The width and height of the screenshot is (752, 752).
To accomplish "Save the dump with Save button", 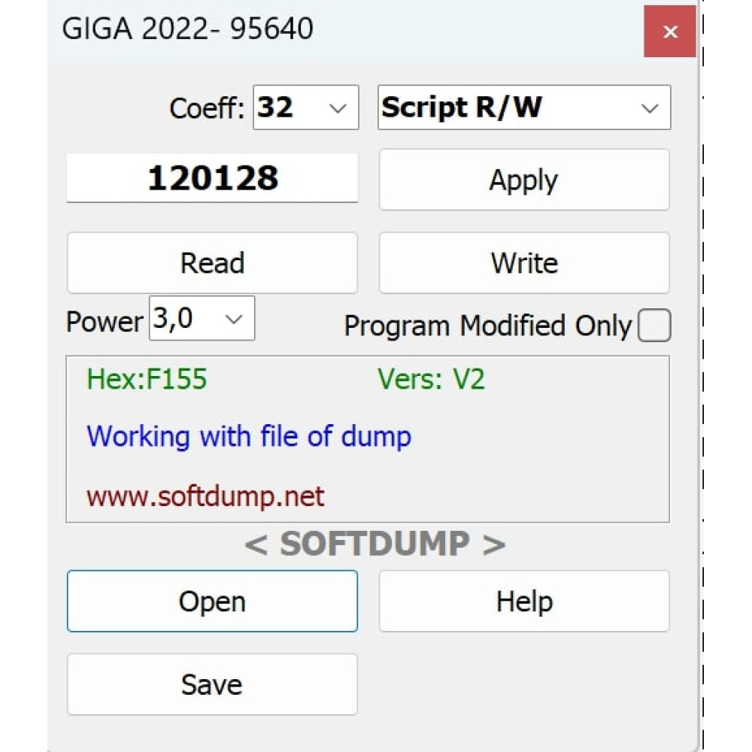I will pyautogui.click(x=213, y=684).
